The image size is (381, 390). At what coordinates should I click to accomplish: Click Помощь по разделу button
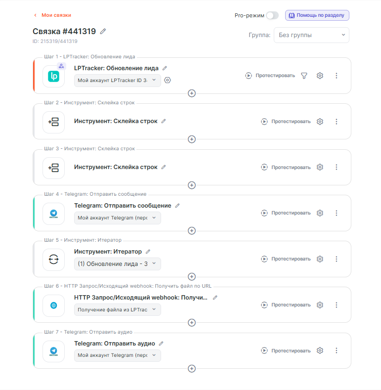(x=317, y=15)
